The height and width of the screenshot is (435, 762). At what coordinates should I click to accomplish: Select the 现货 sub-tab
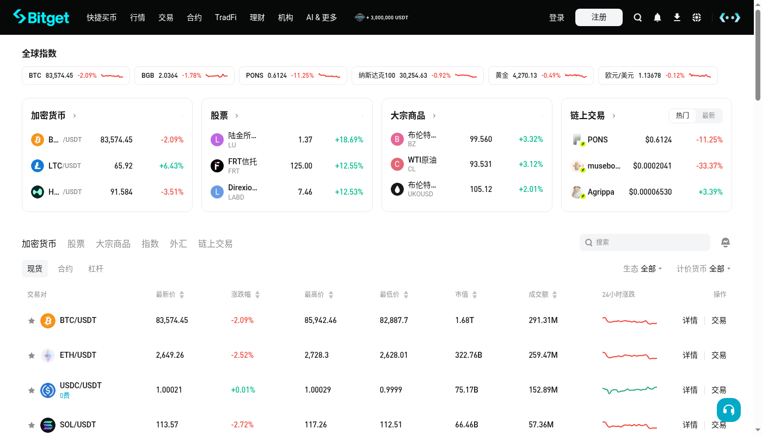[35, 269]
